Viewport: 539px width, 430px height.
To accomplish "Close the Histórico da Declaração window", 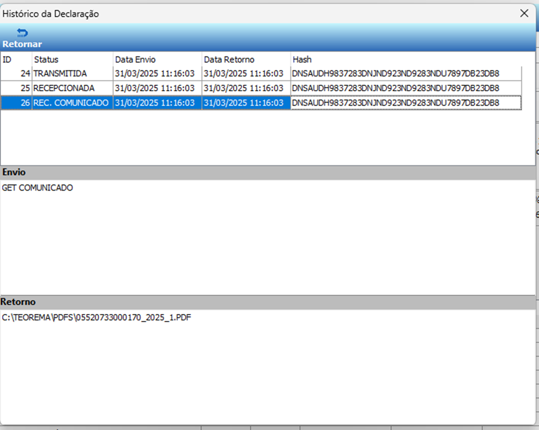I will pyautogui.click(x=524, y=13).
